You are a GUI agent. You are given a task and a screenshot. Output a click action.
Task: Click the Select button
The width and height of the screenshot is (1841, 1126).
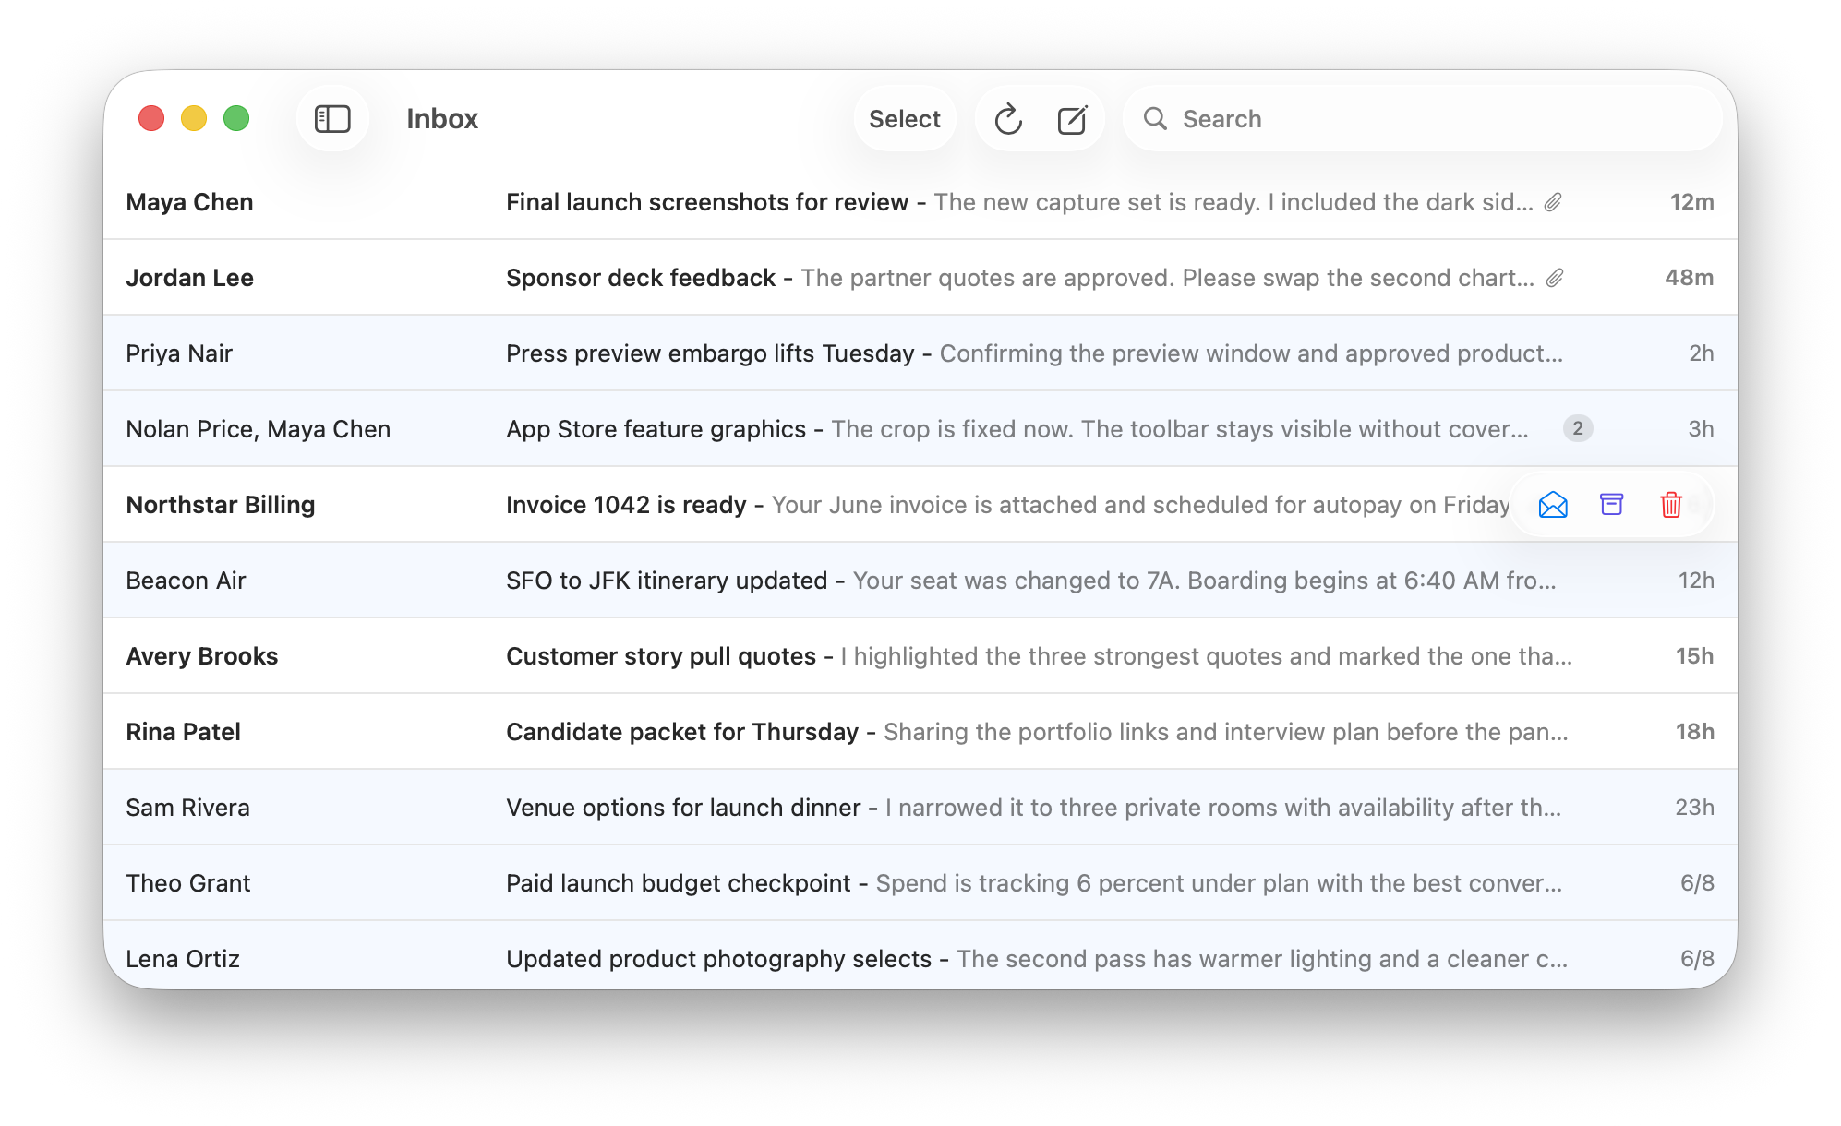pyautogui.click(x=905, y=119)
